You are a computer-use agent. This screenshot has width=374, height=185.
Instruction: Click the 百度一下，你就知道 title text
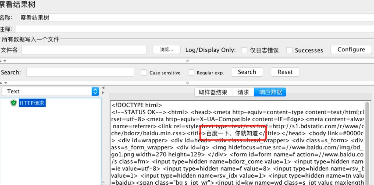point(232,133)
